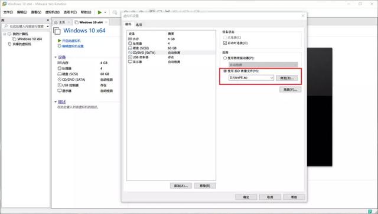Open the 编辑(E) Edit menu
Viewport: 378px width, 214px height.
(x=22, y=12)
